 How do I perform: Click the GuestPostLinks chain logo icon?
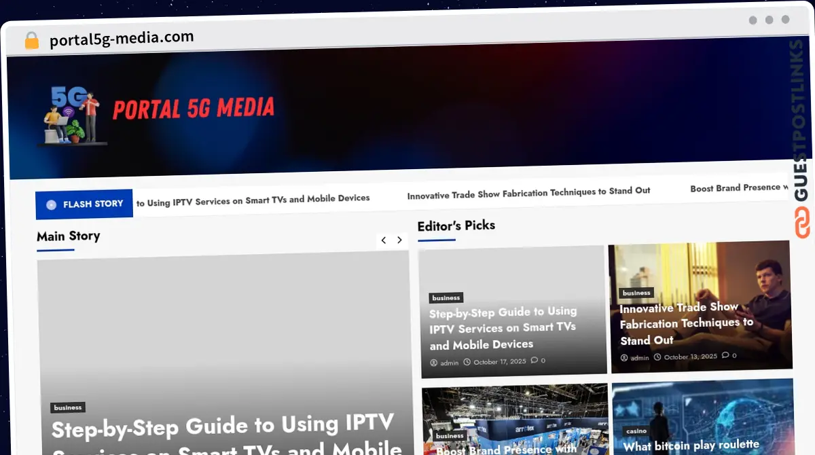(x=802, y=223)
